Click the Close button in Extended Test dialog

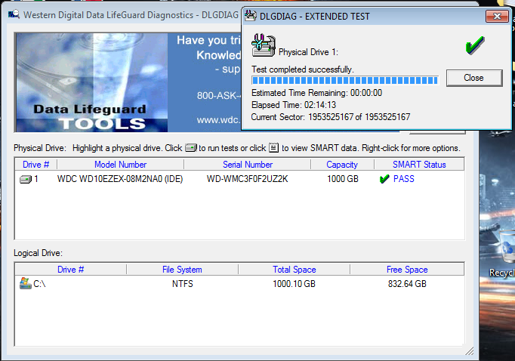474,78
